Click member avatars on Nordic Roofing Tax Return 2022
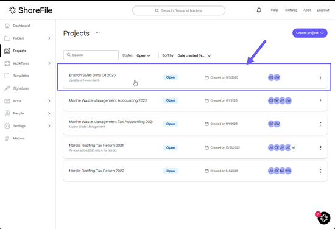This screenshot has height=229, width=335. 280,171
